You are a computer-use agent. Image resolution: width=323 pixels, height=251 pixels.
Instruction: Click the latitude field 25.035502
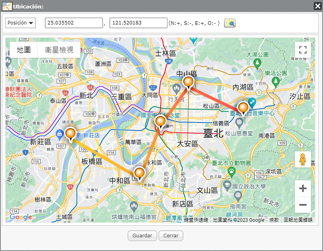[74, 23]
